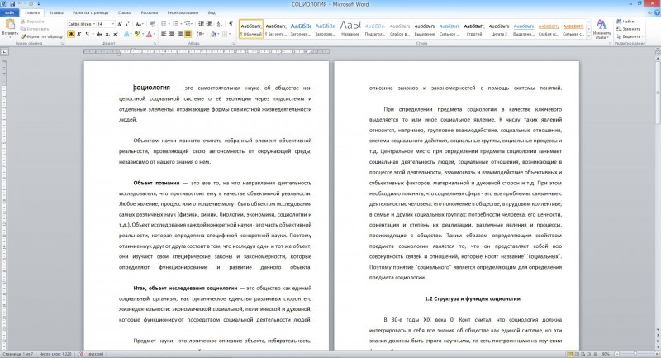Click Format Painter (Формат по образцу)

point(41,36)
